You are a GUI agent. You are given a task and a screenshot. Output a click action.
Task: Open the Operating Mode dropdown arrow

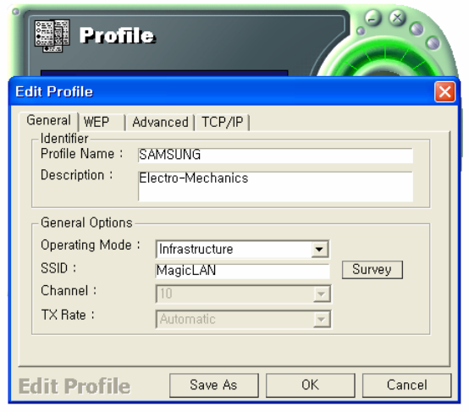[319, 249]
